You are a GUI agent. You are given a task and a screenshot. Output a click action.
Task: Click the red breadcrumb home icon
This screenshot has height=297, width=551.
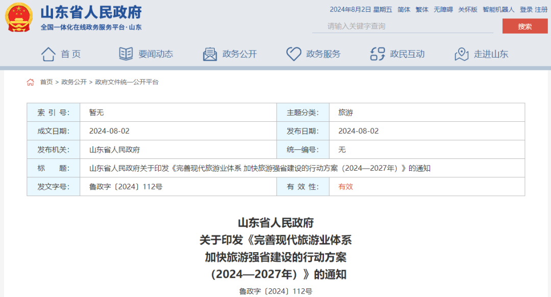click(x=31, y=82)
